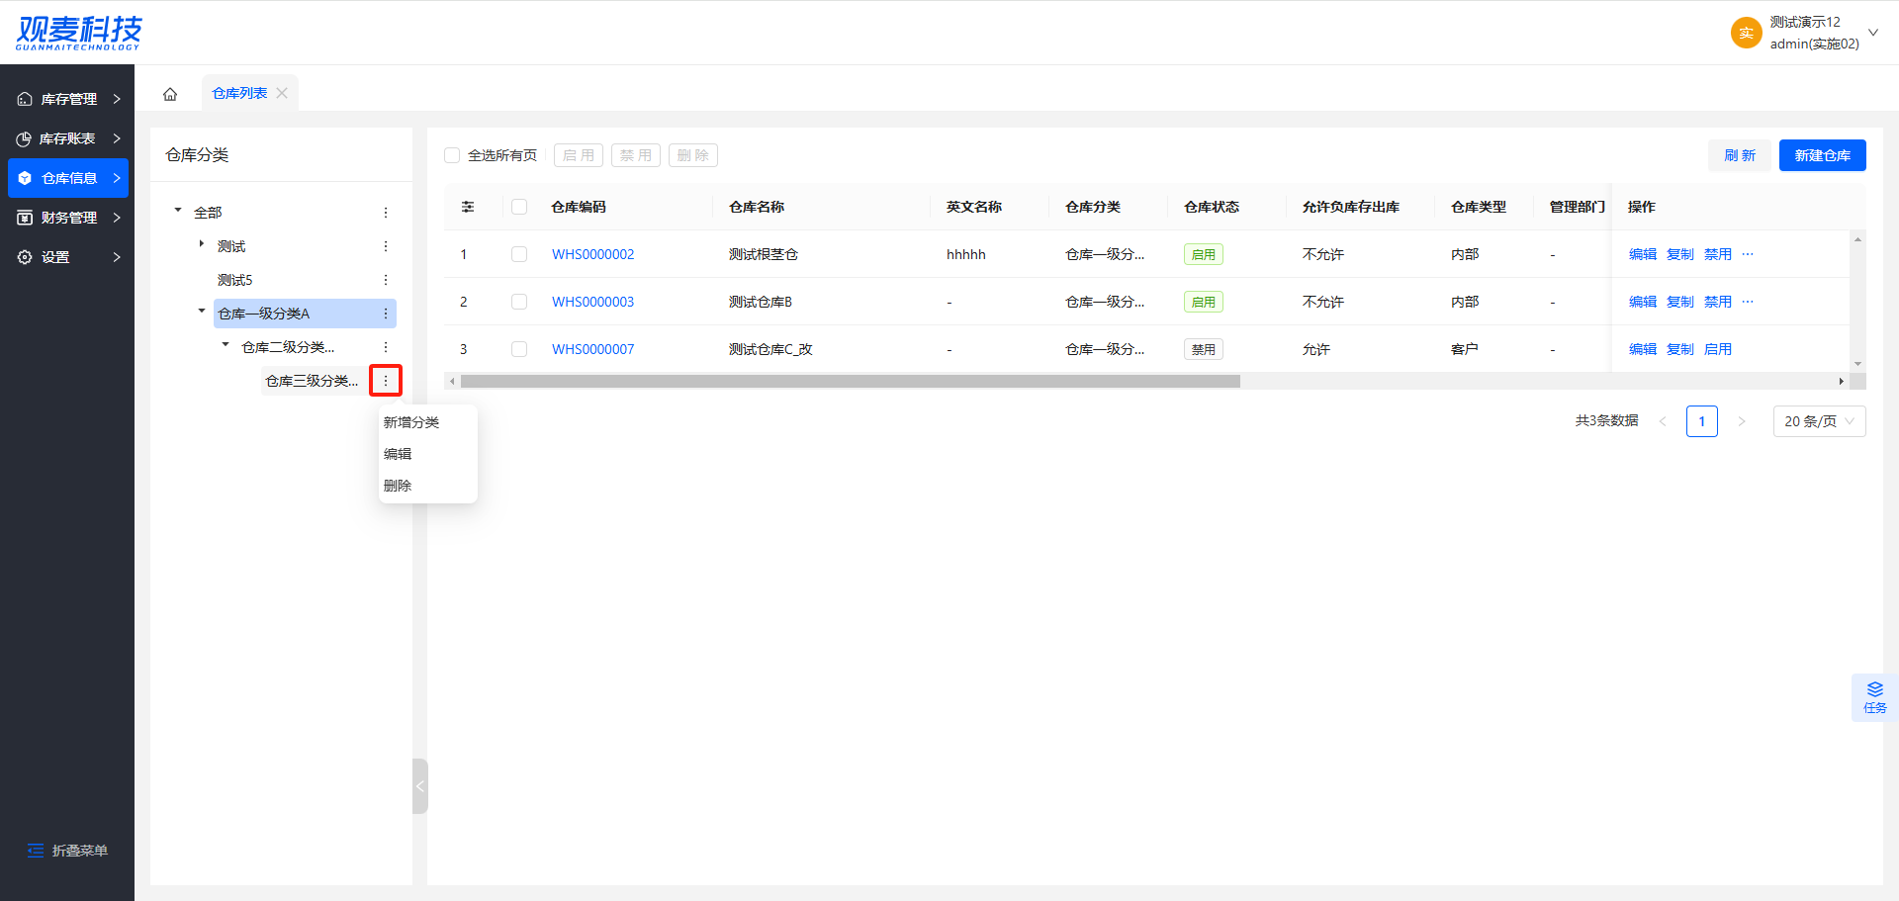Image resolution: width=1899 pixels, height=901 pixels.
Task: Open three-dot menu beside 仓库一级分类A
Action: point(386,314)
